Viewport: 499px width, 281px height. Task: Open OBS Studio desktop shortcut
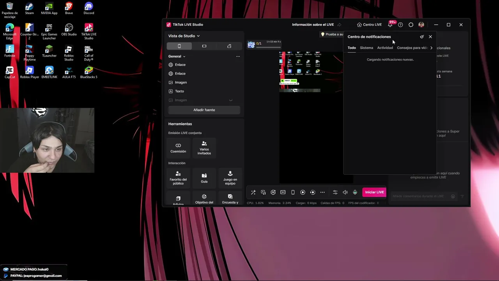(x=69, y=30)
